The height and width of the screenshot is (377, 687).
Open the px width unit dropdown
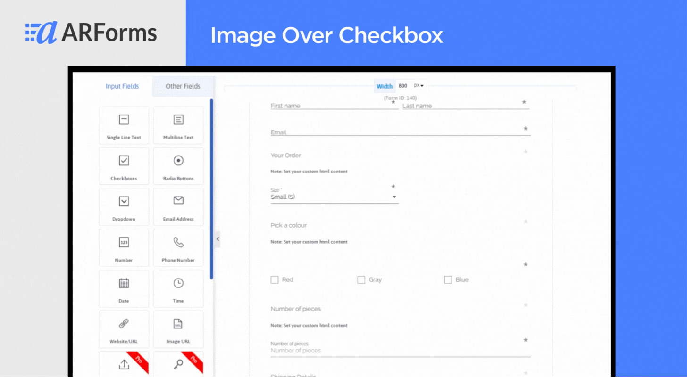(x=419, y=86)
